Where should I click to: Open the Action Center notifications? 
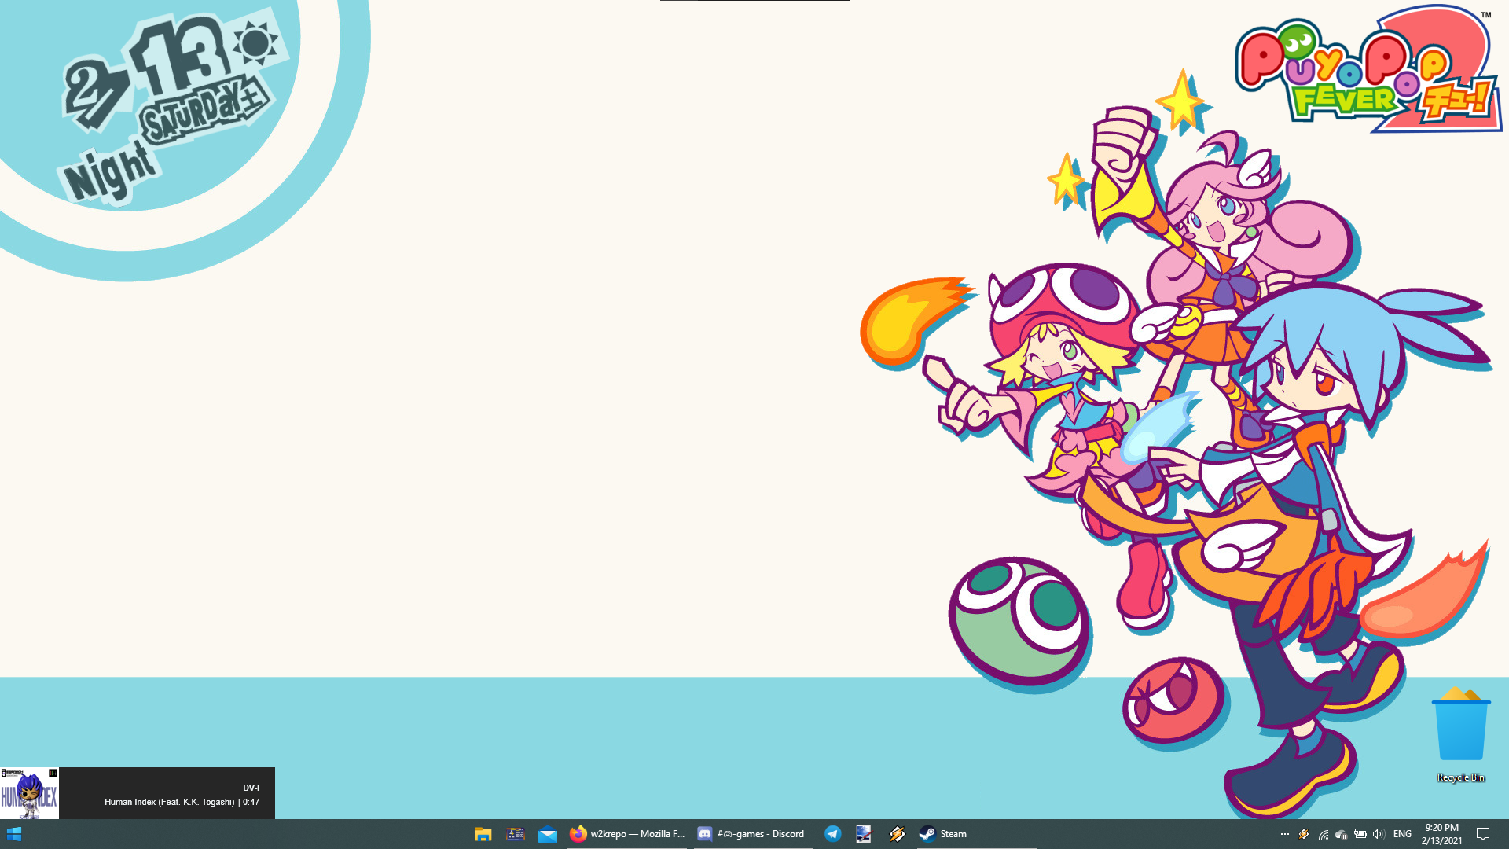[1483, 834]
